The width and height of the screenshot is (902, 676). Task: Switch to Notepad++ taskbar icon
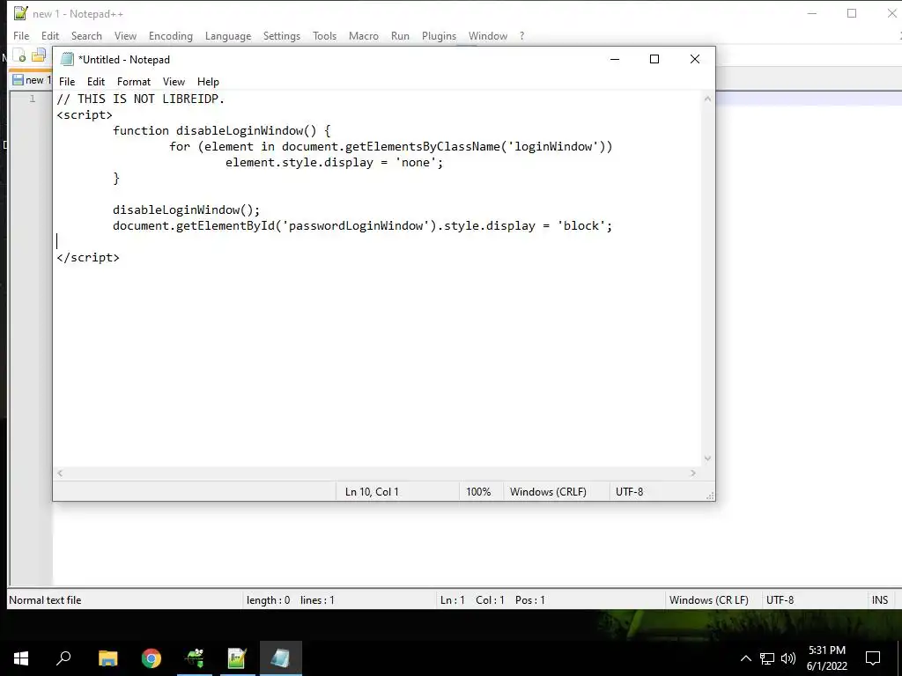pyautogui.click(x=237, y=658)
